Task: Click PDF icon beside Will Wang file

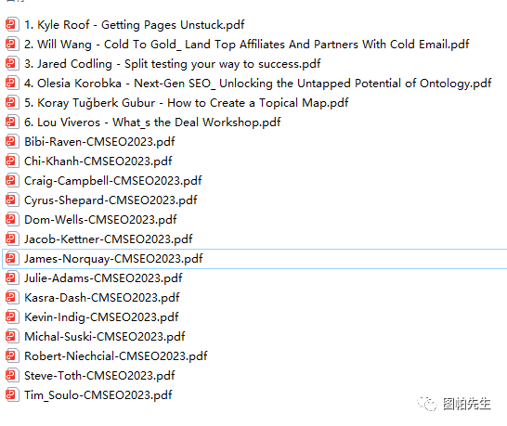Action: (12, 45)
